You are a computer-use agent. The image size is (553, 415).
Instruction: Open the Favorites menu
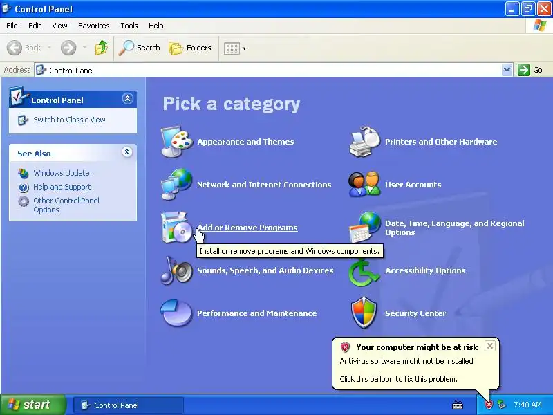[94, 26]
